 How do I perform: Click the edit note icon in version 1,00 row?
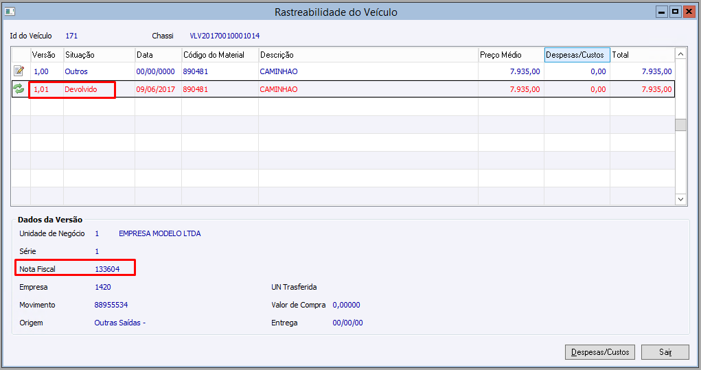tap(19, 71)
